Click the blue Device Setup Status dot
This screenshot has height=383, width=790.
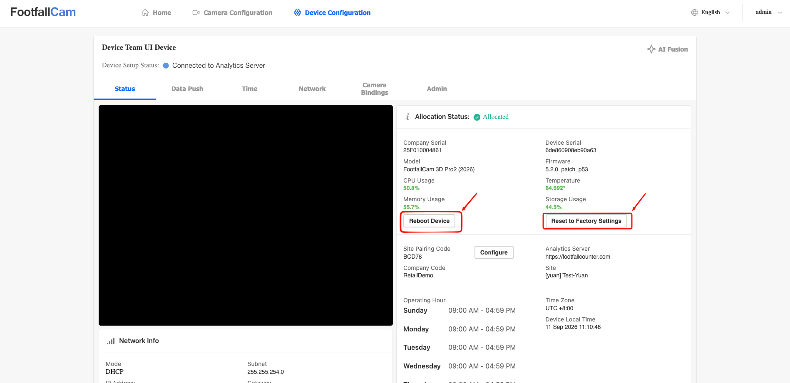point(166,66)
